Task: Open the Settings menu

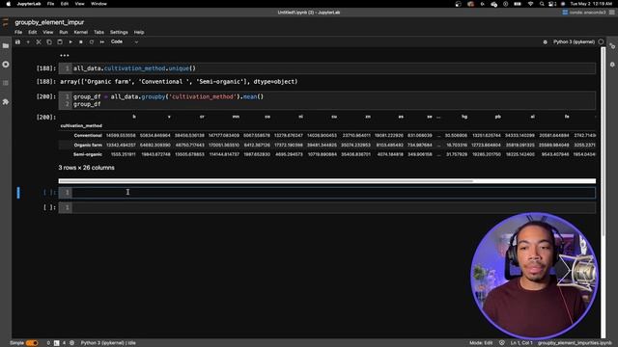Action: 119,32
